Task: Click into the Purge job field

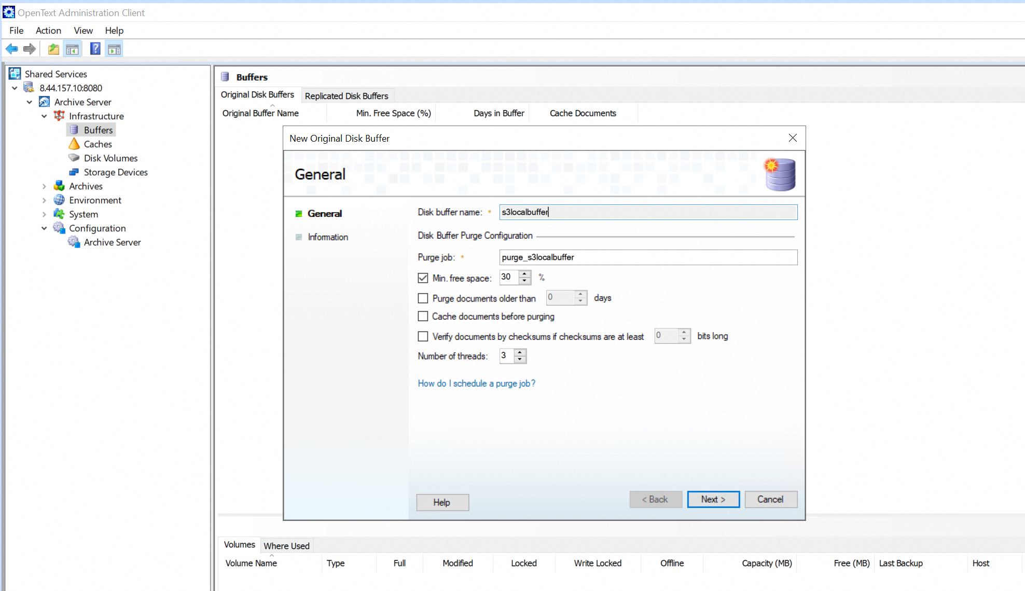Action: click(648, 257)
